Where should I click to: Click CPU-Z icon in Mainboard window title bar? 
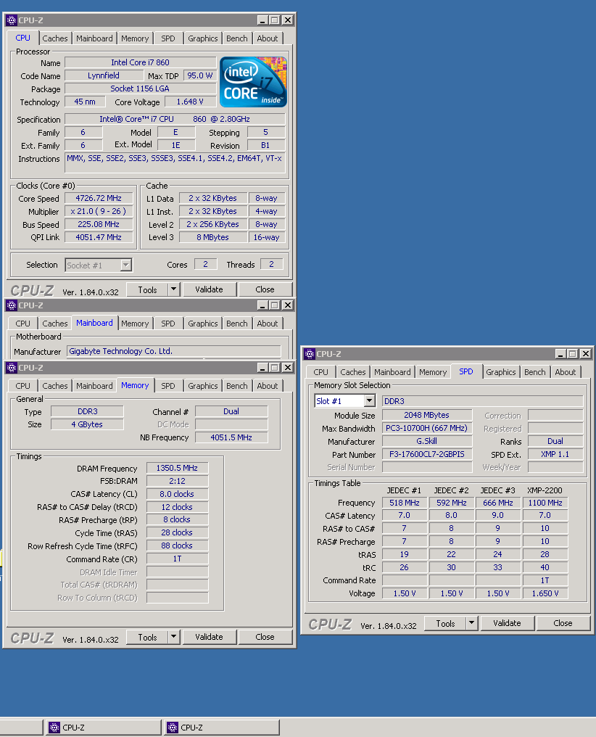12,305
